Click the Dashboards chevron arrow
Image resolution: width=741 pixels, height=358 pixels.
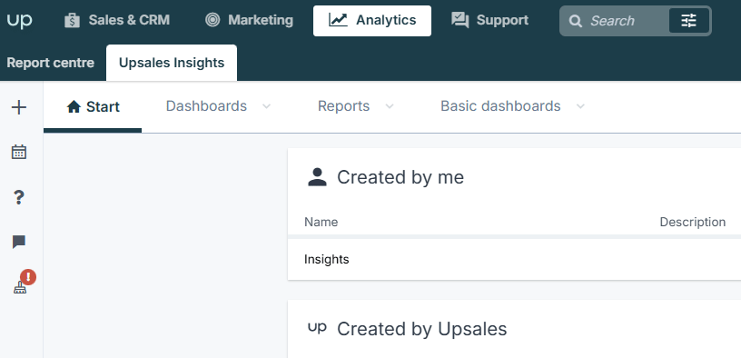(267, 106)
